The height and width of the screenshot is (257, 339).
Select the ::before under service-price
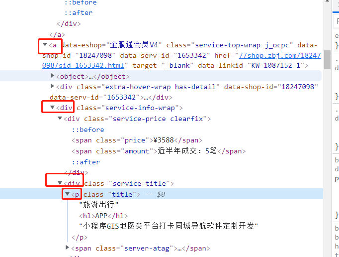click(88, 129)
